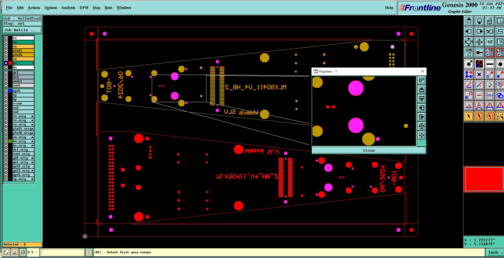Open the Analysis menu
Viewport: 504px width, 258px height.
68,8
